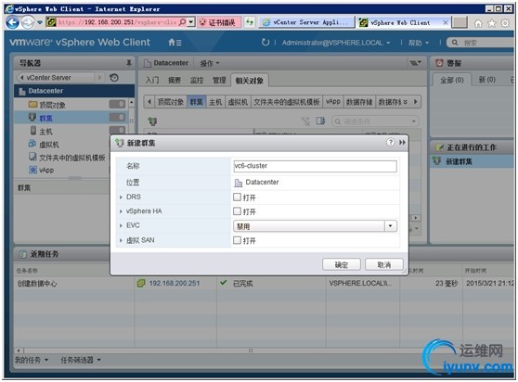Select Datacenter in navigator
The image size is (518, 382).
pos(74,91)
